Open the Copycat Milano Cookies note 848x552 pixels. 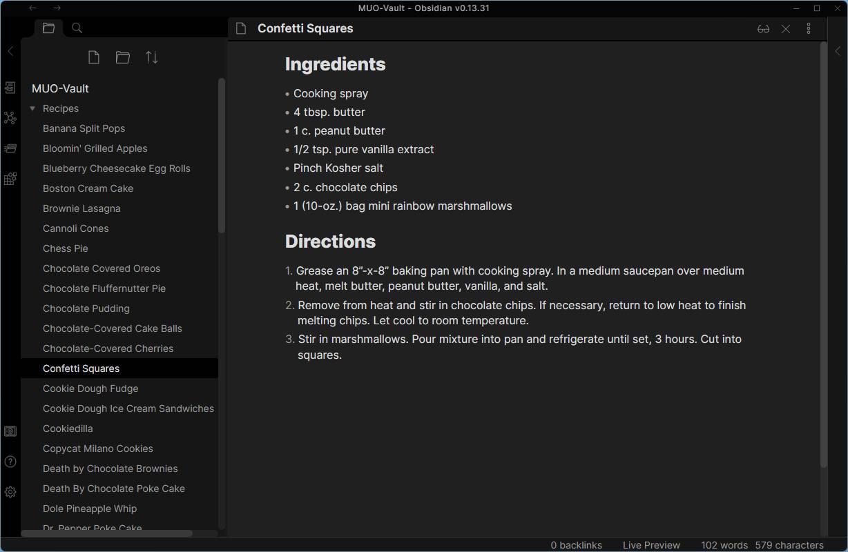[x=119, y=448]
